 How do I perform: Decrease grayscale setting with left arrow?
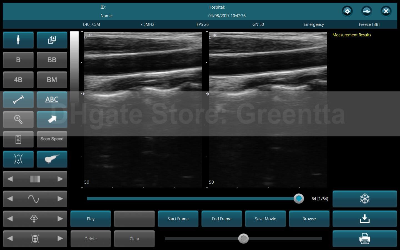10,179
